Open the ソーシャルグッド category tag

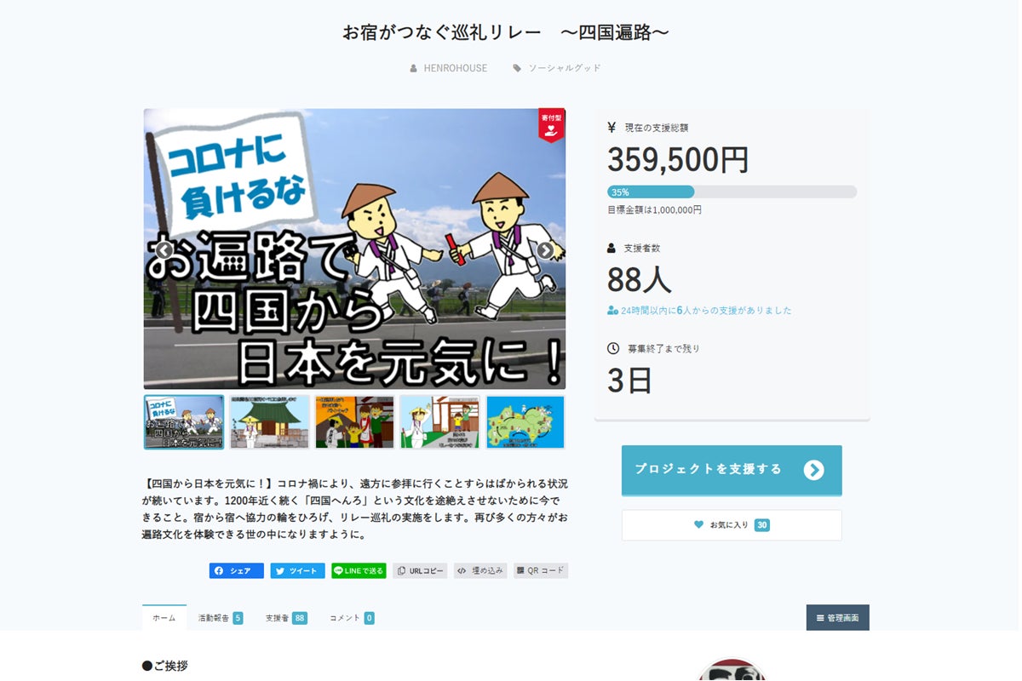564,68
